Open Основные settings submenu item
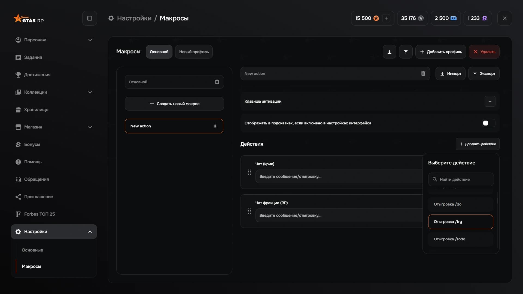The width and height of the screenshot is (523, 294). point(32,250)
